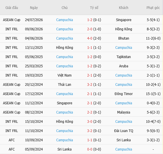Open the 3-2 score of Thái Lan match
The image size is (163, 154).
click(x=90, y=85)
